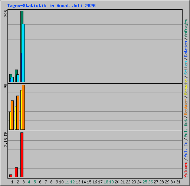This screenshot has width=190, height=186.
Task: Click the yellow Besuche bar for day 1
Action: point(10,121)
